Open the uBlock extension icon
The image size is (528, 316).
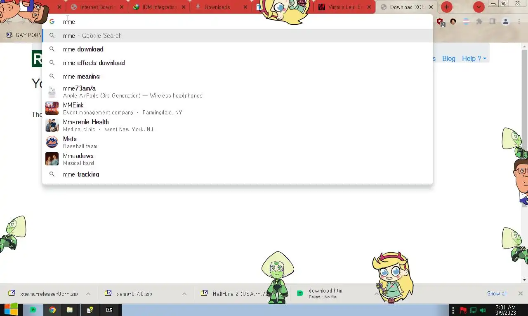(440, 22)
